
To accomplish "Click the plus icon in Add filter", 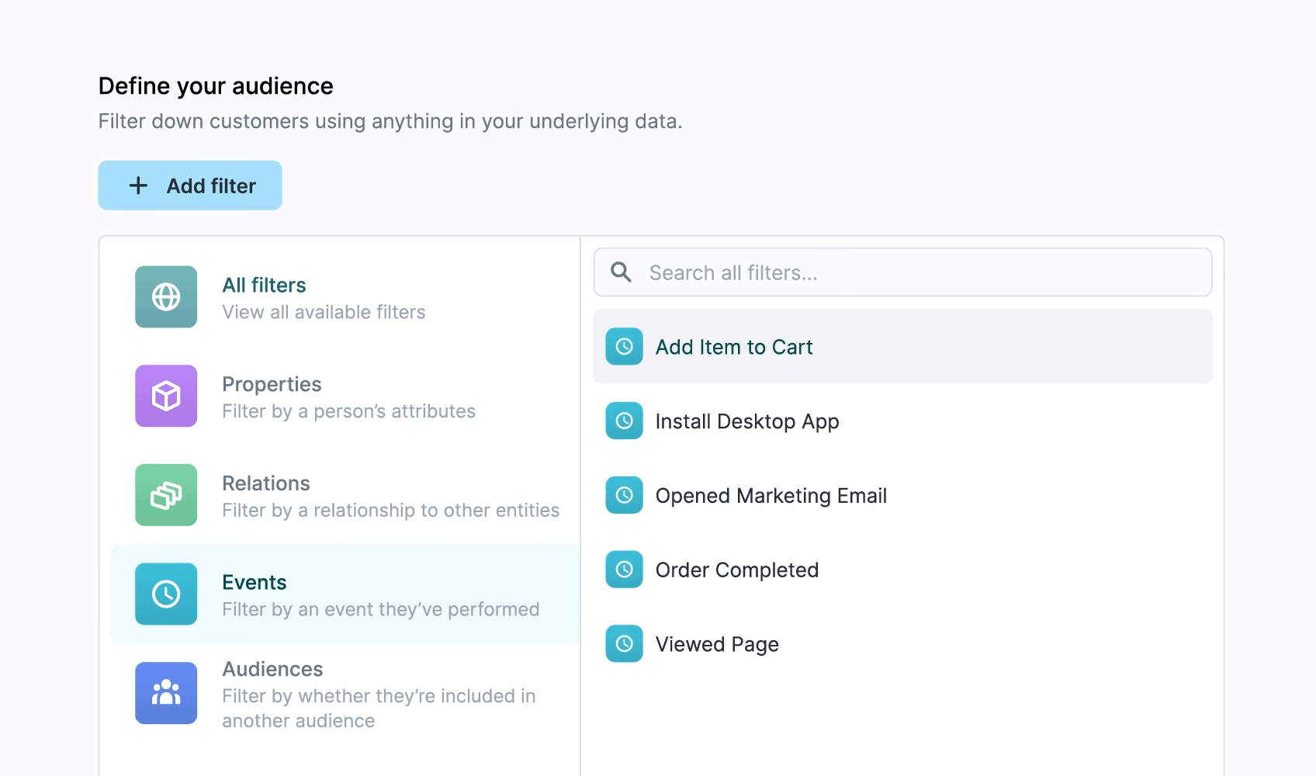I will pos(138,185).
